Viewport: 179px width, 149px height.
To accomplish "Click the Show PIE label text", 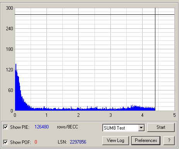I will pos(20,127).
